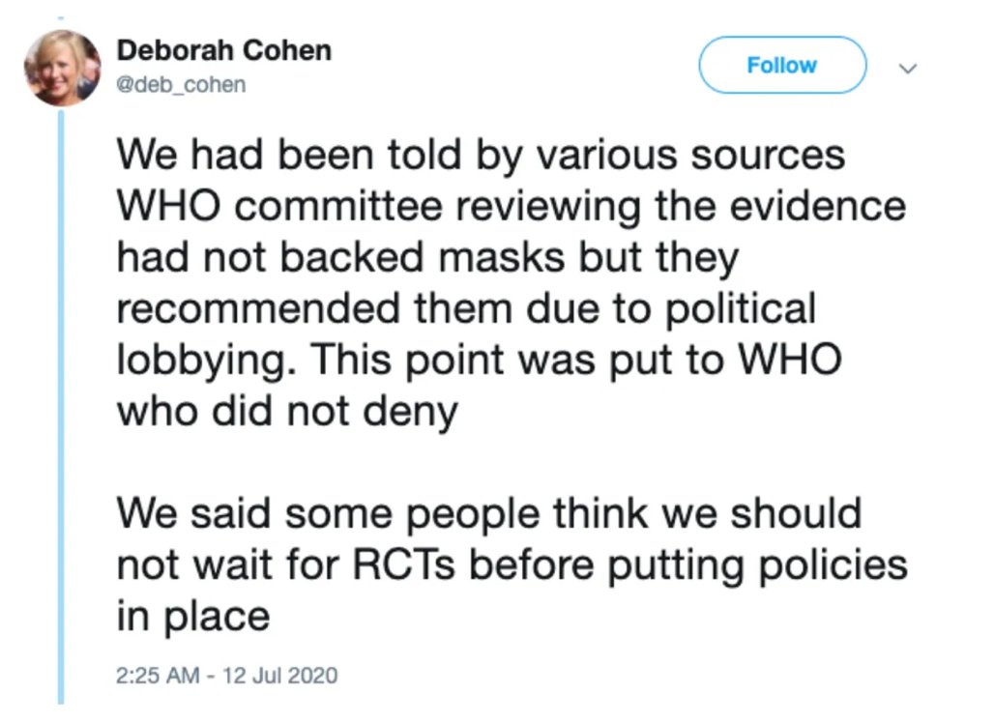Image resolution: width=994 pixels, height=723 pixels.
Task: Click the line "We said some people think we should"
Action: [488, 512]
